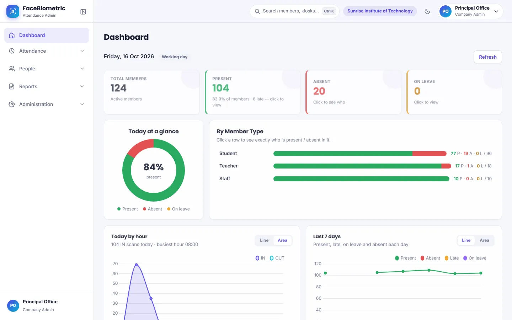Open the Reports menu item

47,86
